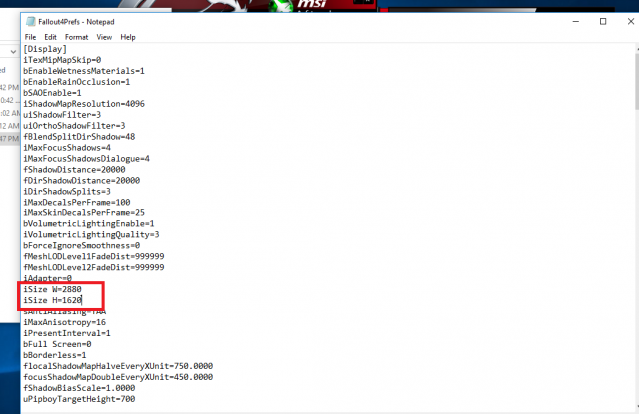Screen dimensions: 639x414
Task: Click the iMaxSkinDecalsPerFrame=25 line
Action: [x=84, y=213]
